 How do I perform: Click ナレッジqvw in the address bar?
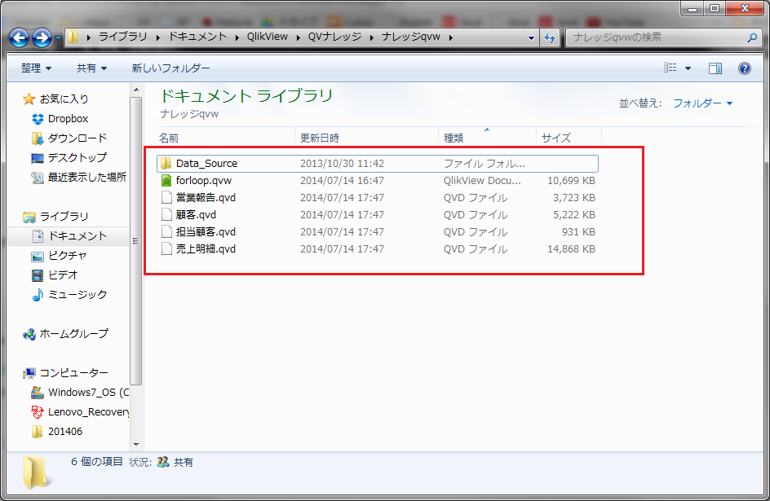point(411,37)
